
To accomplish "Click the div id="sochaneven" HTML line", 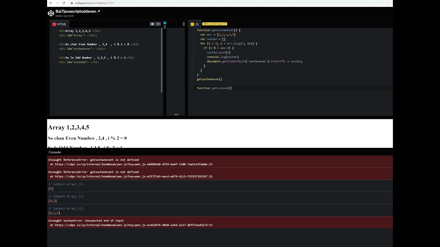I will pyautogui.click(x=82, y=49).
